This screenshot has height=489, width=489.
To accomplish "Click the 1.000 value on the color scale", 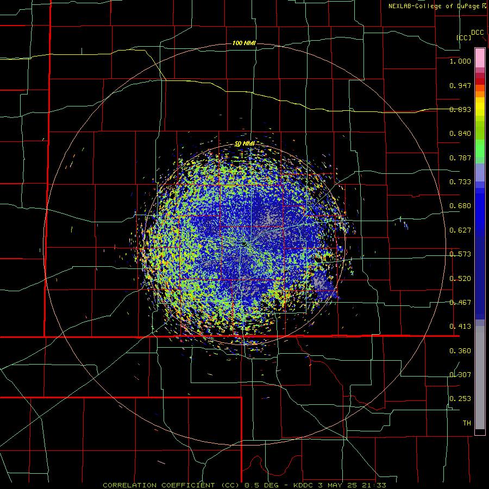I will [x=460, y=61].
